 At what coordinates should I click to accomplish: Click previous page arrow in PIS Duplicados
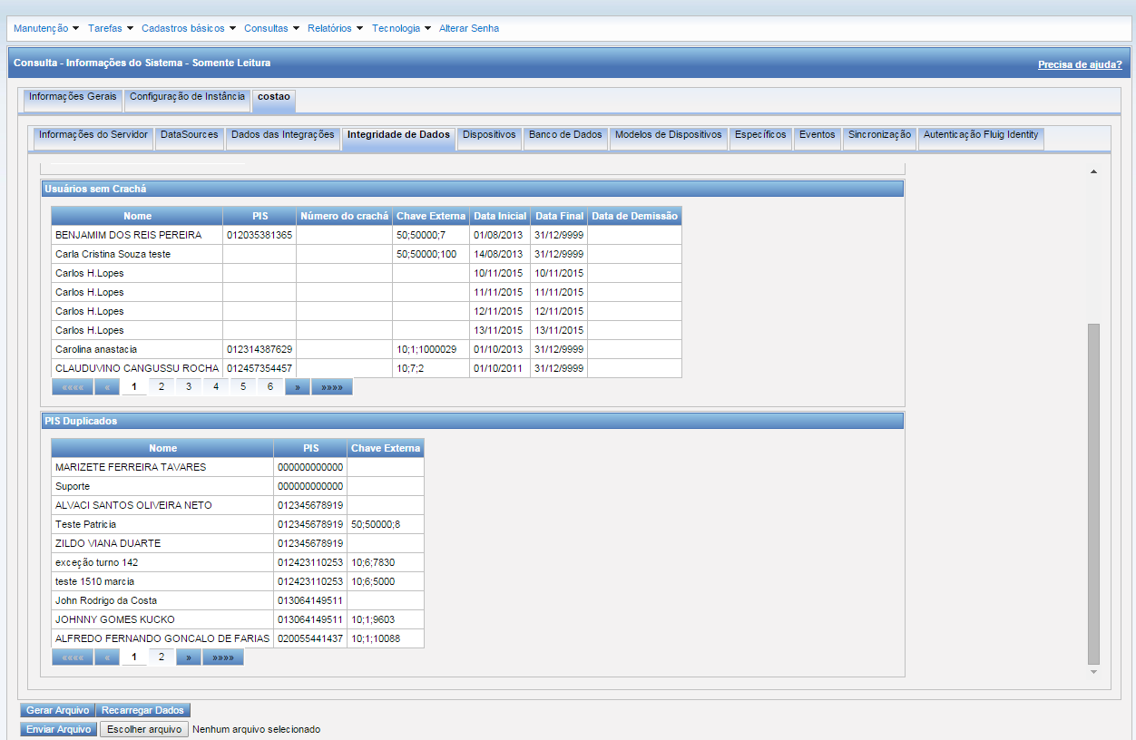pos(107,657)
